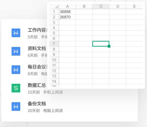Select row 12 header
The image size is (147, 127).
pos(54,71)
